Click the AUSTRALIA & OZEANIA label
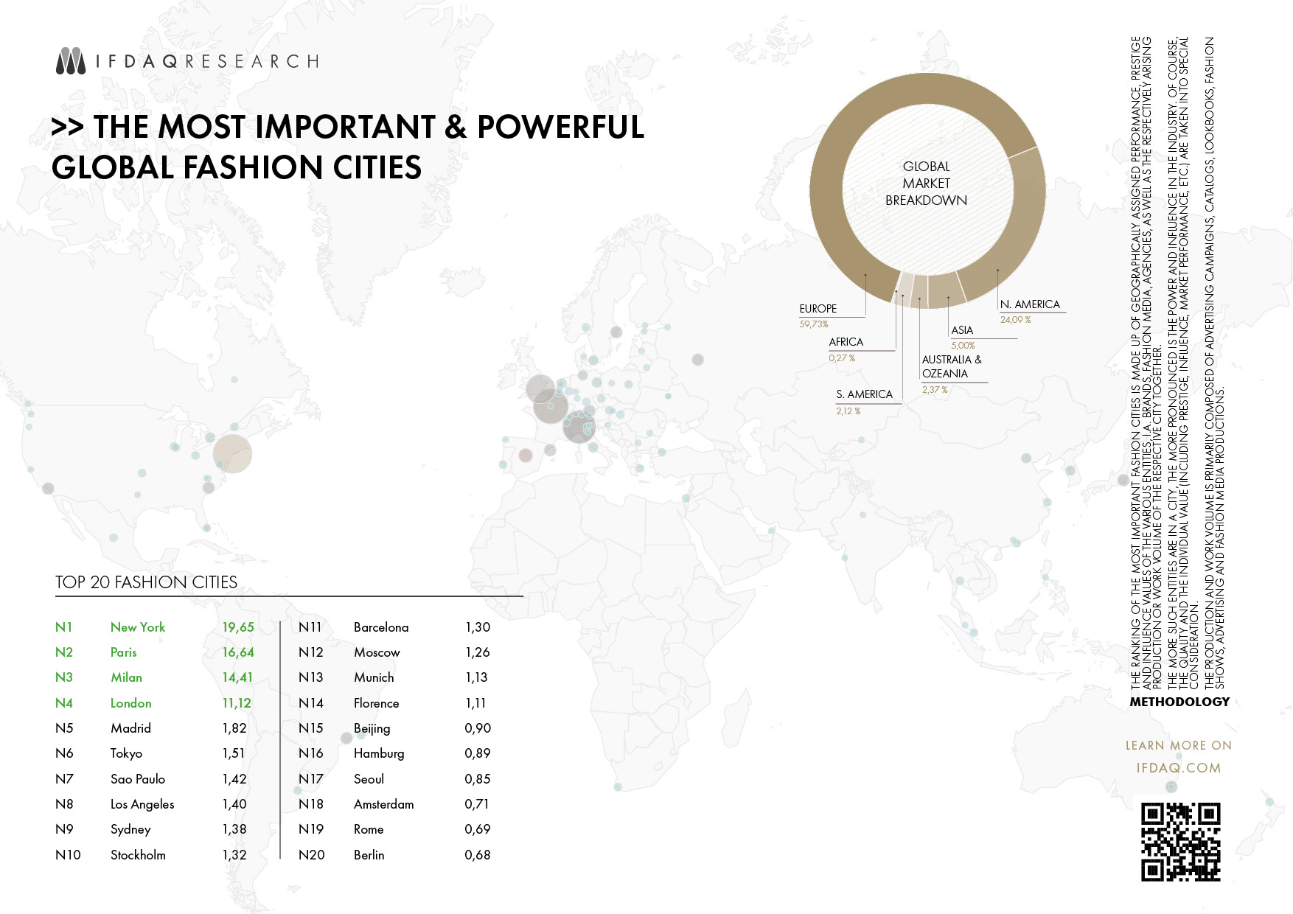1293x914 pixels. point(952,366)
